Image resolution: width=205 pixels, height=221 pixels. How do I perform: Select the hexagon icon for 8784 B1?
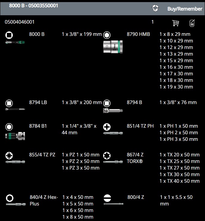coord(9,127)
